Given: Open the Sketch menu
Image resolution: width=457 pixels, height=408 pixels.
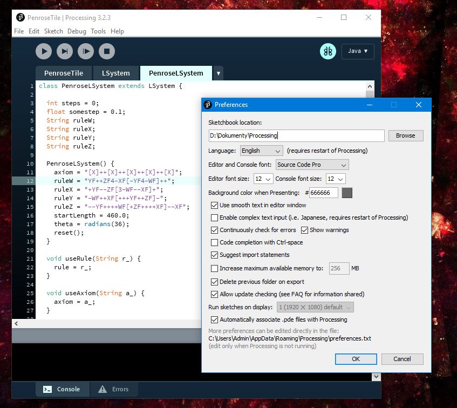Looking at the screenshot, I should 53,31.
